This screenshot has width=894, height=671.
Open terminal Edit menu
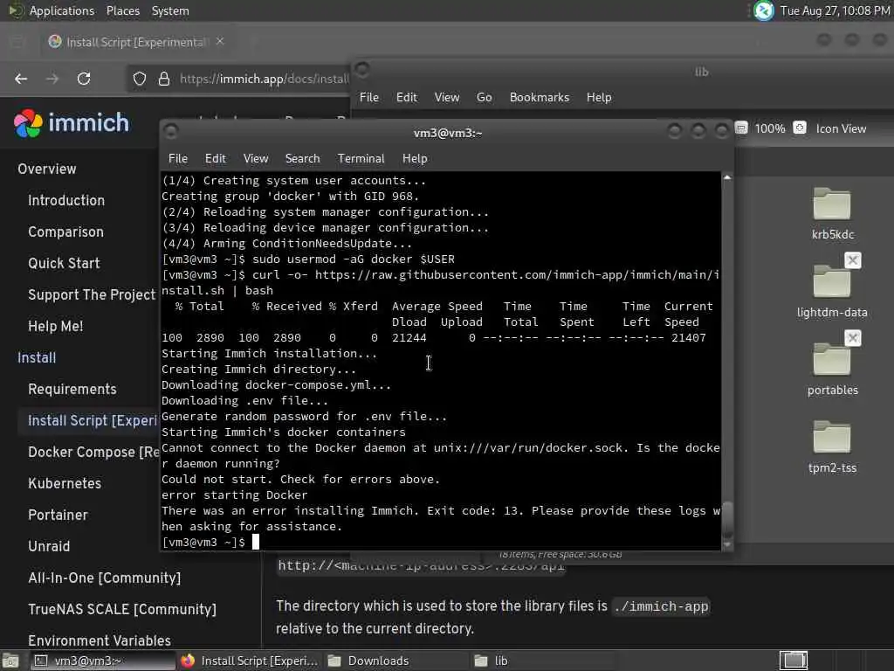[x=215, y=159]
